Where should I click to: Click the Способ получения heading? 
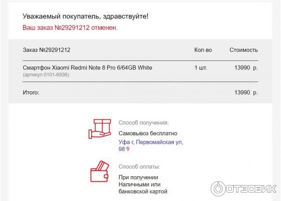(143, 123)
